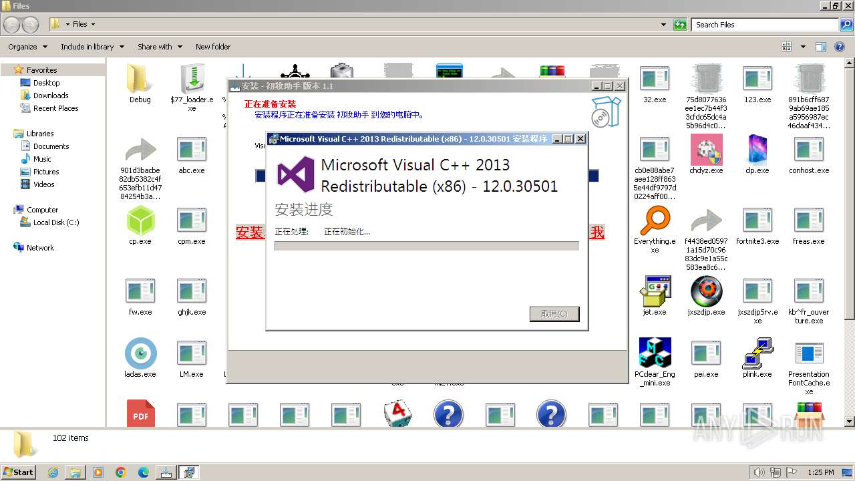
Task: Open Recent Places in navigation pane
Action: (x=55, y=108)
